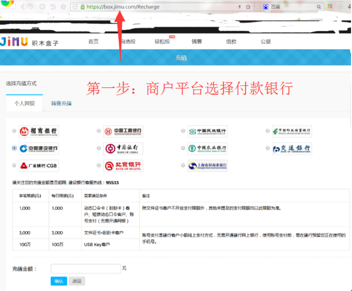
Task: Open 首页 in the site navigation
Action: tap(93, 41)
